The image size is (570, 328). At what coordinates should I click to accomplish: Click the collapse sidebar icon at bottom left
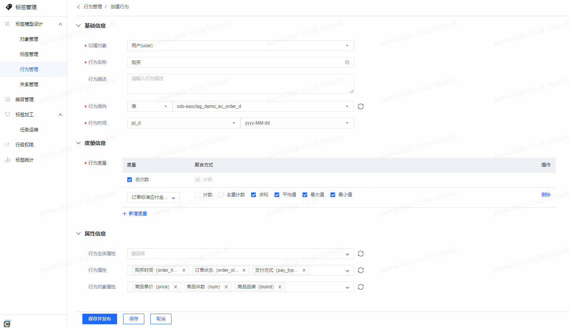[7, 323]
